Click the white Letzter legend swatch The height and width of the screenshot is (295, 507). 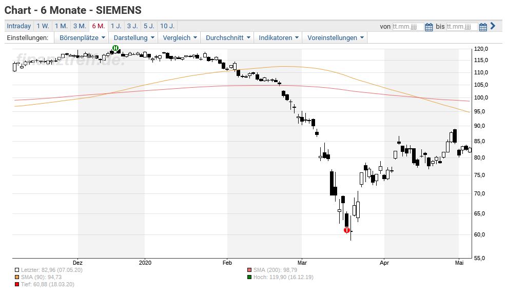pyautogui.click(x=17, y=270)
